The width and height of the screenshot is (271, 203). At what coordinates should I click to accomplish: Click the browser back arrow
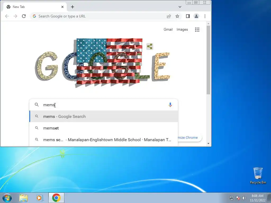pos(7,16)
